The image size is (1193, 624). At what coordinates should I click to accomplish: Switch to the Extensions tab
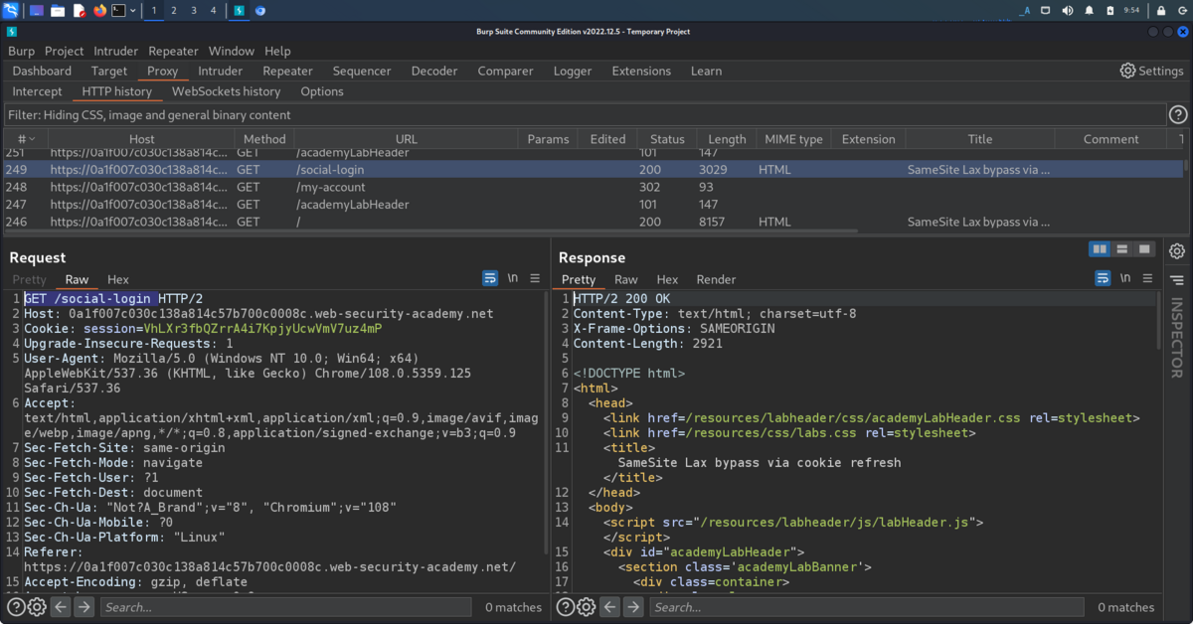641,71
